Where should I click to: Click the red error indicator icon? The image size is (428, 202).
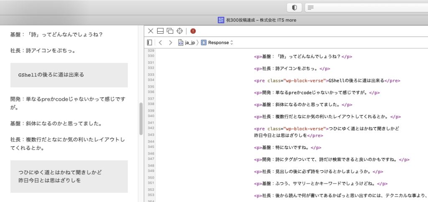point(193,31)
